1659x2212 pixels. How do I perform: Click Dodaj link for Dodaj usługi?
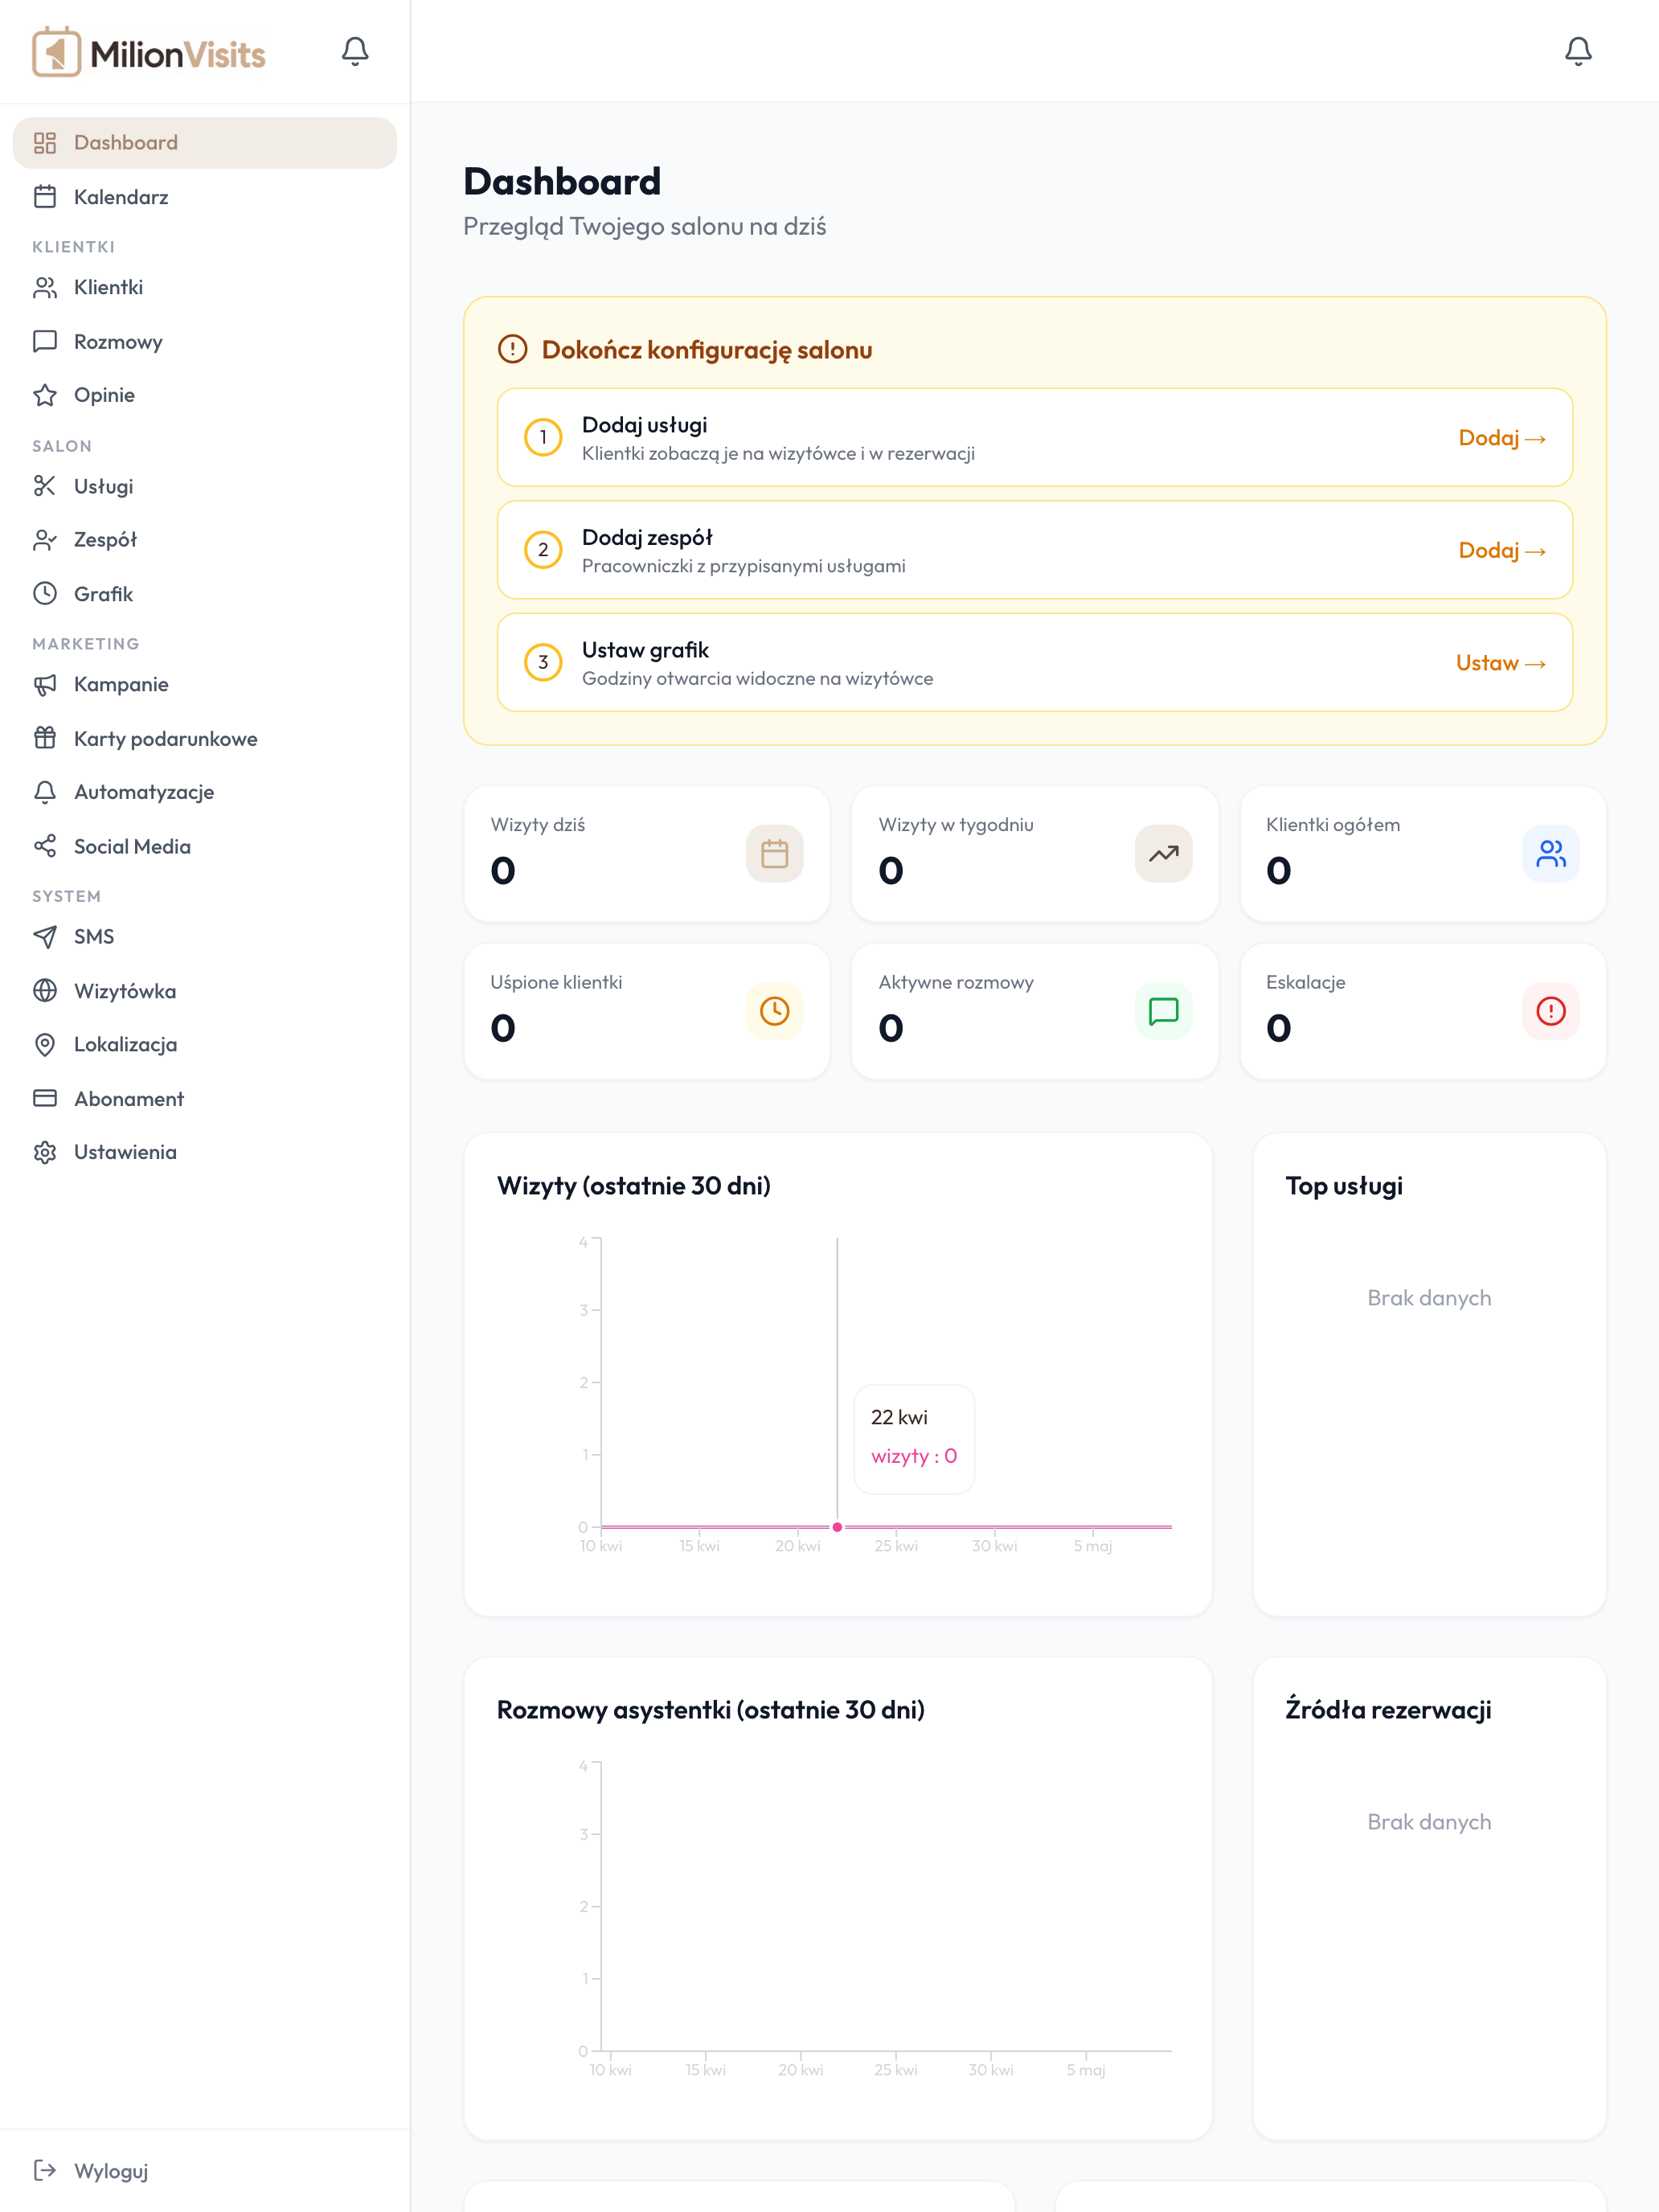(1502, 438)
